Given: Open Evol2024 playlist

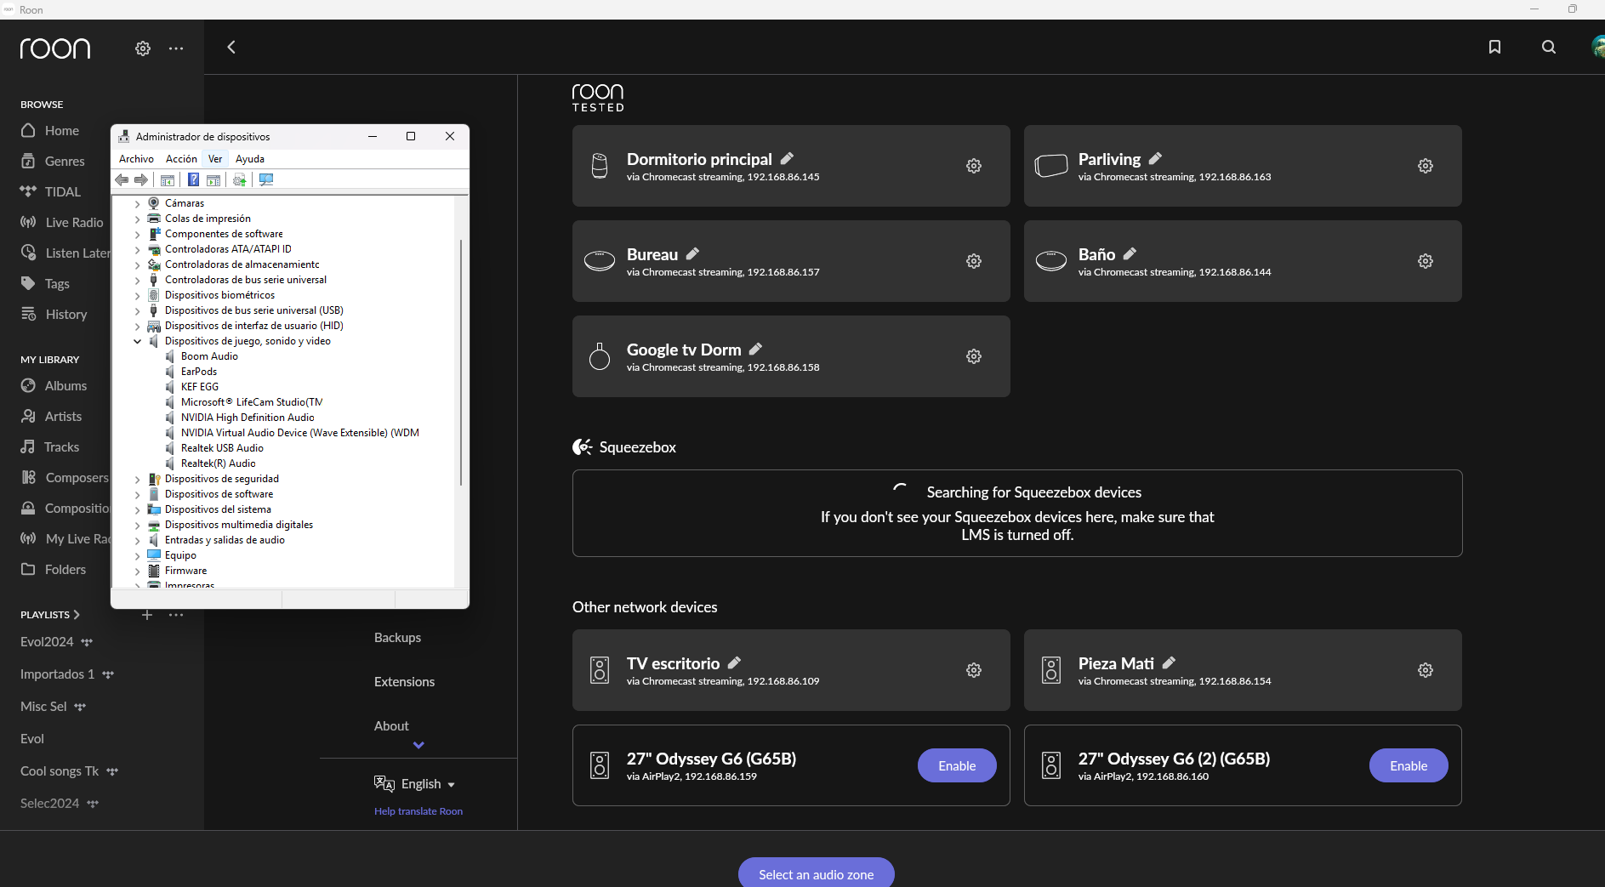Looking at the screenshot, I should [x=47, y=641].
